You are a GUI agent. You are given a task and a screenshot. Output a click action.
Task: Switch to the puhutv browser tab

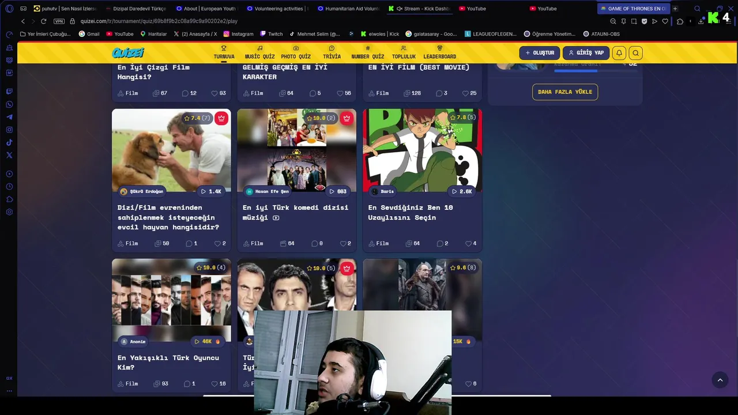65,9
